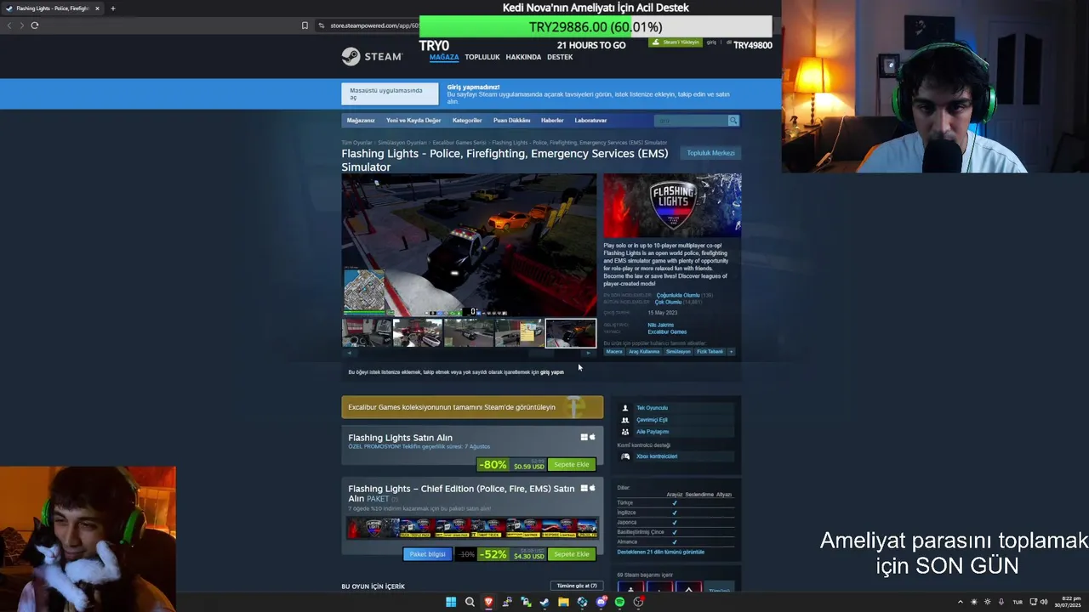
Task: Open DESTEK support tab
Action: click(560, 57)
